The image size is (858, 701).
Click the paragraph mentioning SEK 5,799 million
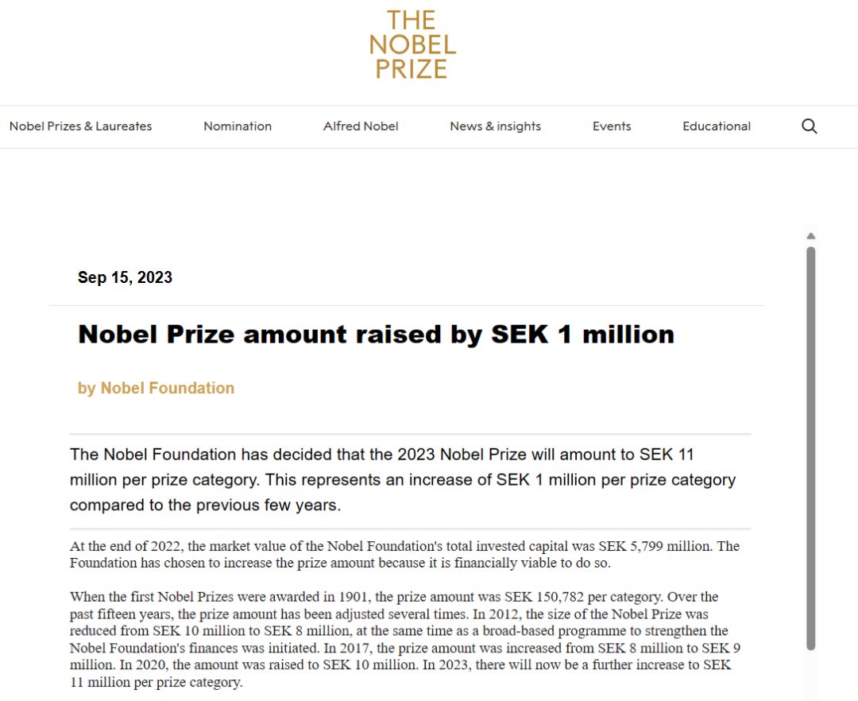(404, 554)
